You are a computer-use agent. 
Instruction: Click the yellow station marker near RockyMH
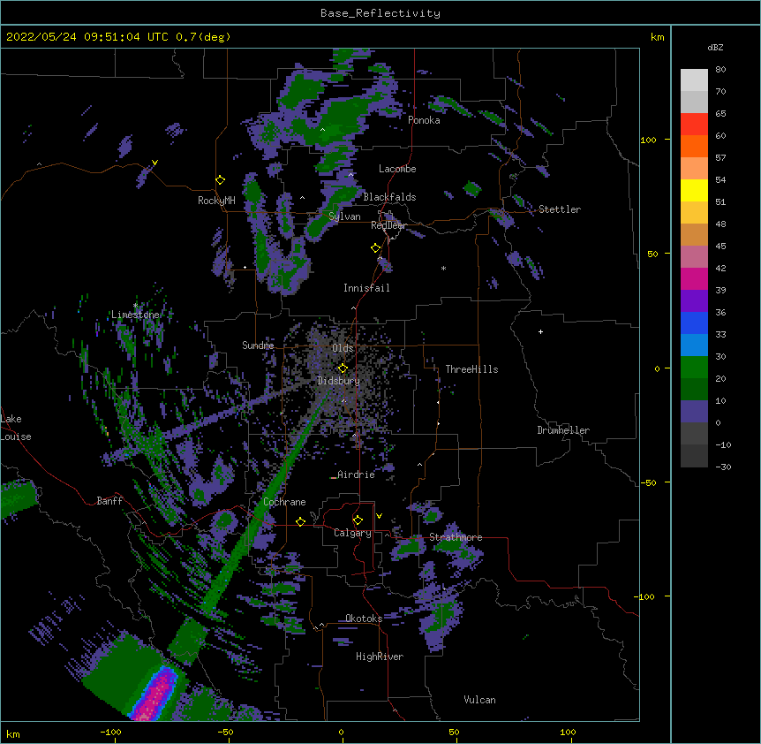(220, 180)
